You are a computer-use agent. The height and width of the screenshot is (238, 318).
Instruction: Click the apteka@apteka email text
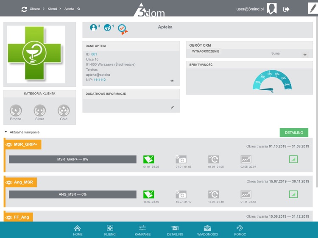(98, 75)
